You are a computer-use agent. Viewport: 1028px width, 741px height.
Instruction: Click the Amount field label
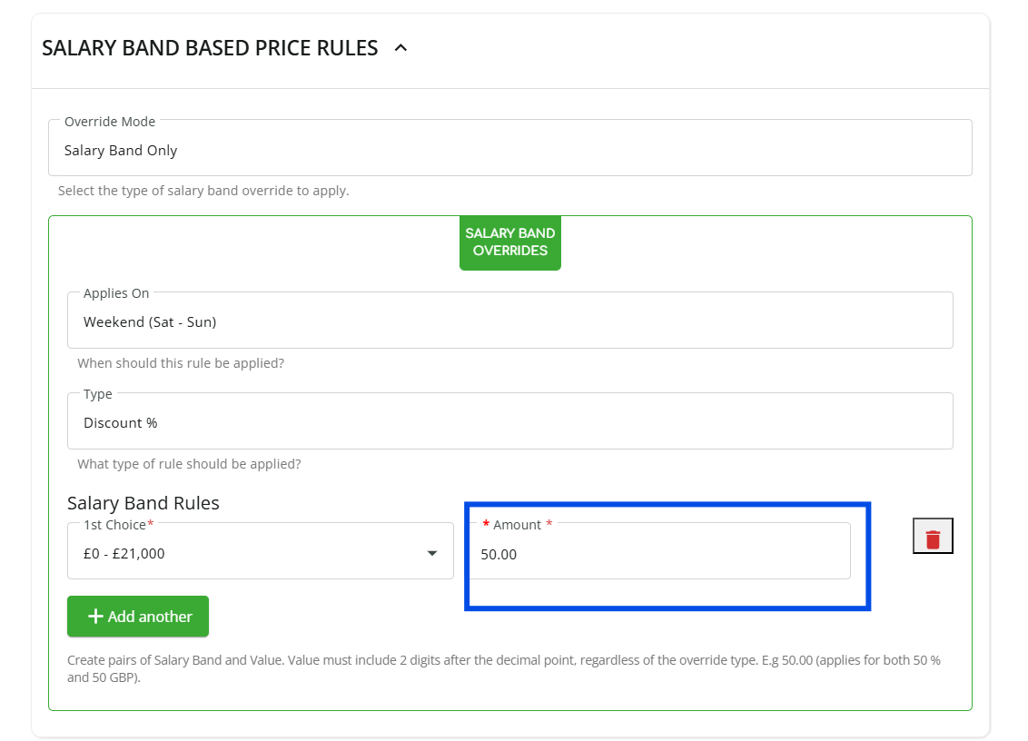517,525
